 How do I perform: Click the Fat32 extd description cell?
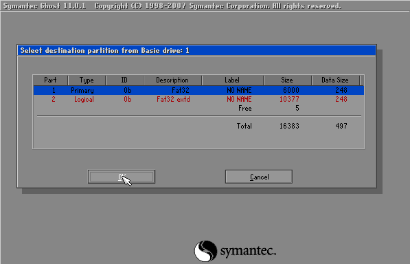click(173, 99)
